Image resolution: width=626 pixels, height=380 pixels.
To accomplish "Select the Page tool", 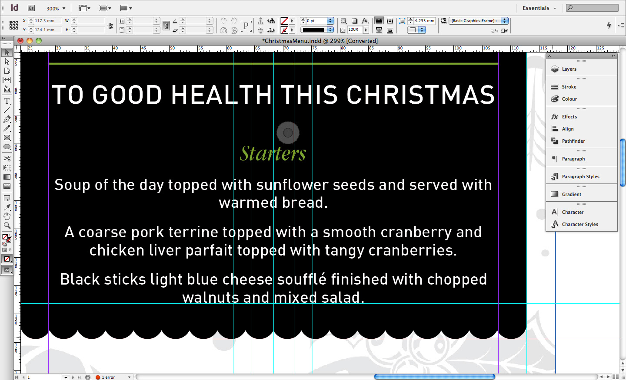I will click(7, 71).
